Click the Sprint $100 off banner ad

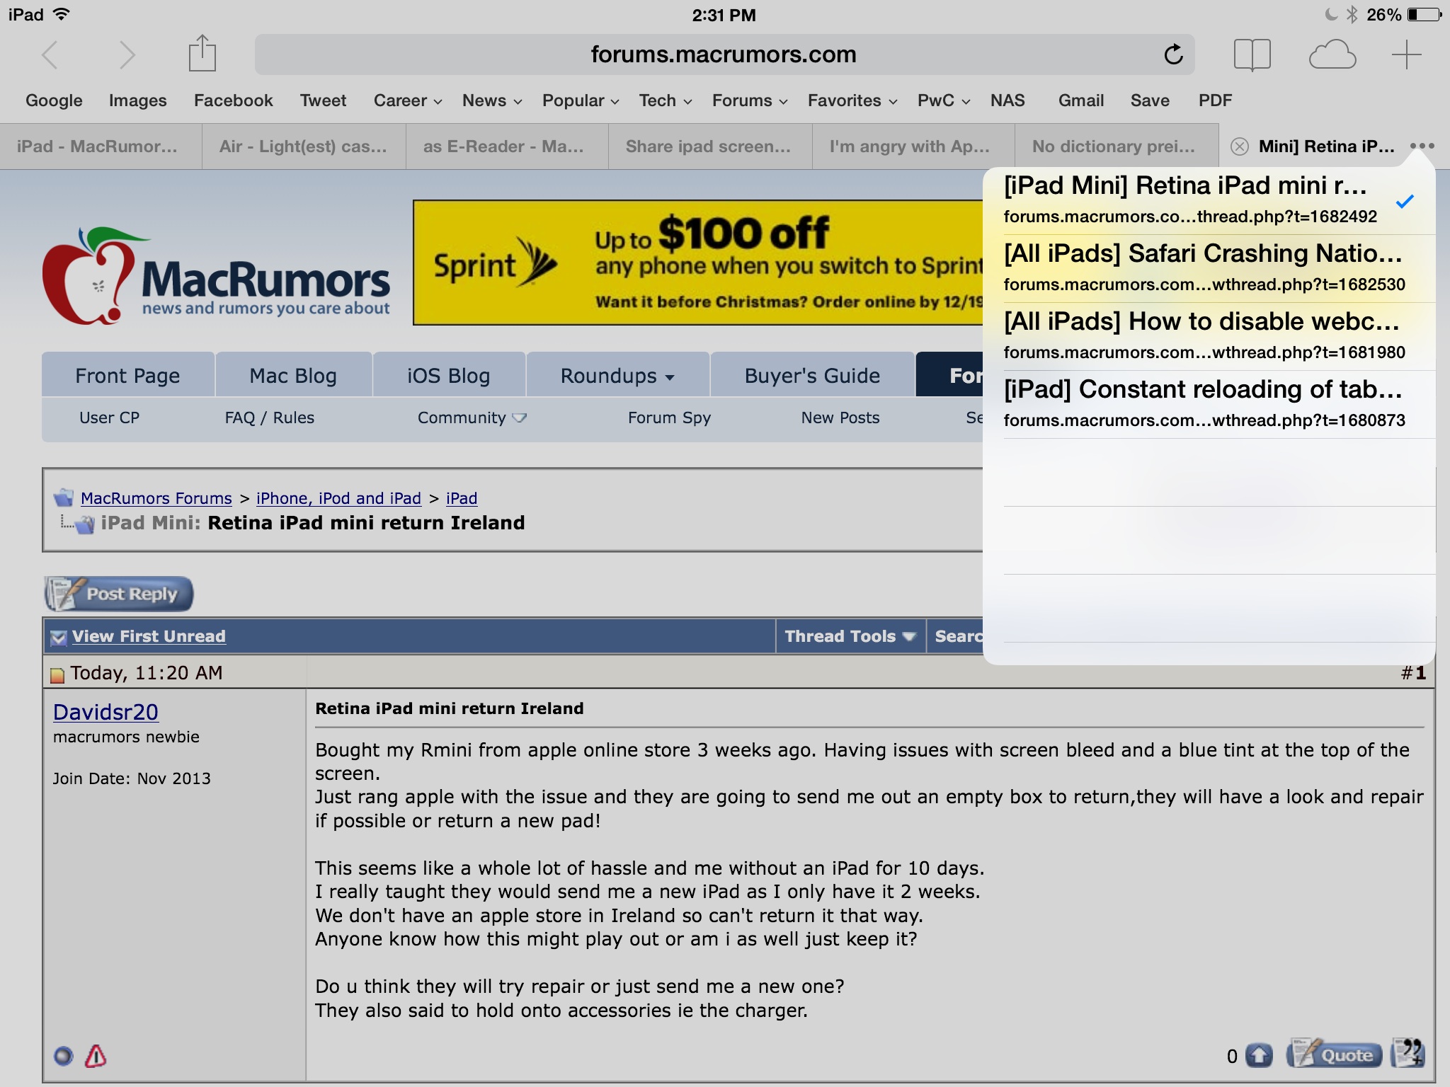[x=698, y=263]
